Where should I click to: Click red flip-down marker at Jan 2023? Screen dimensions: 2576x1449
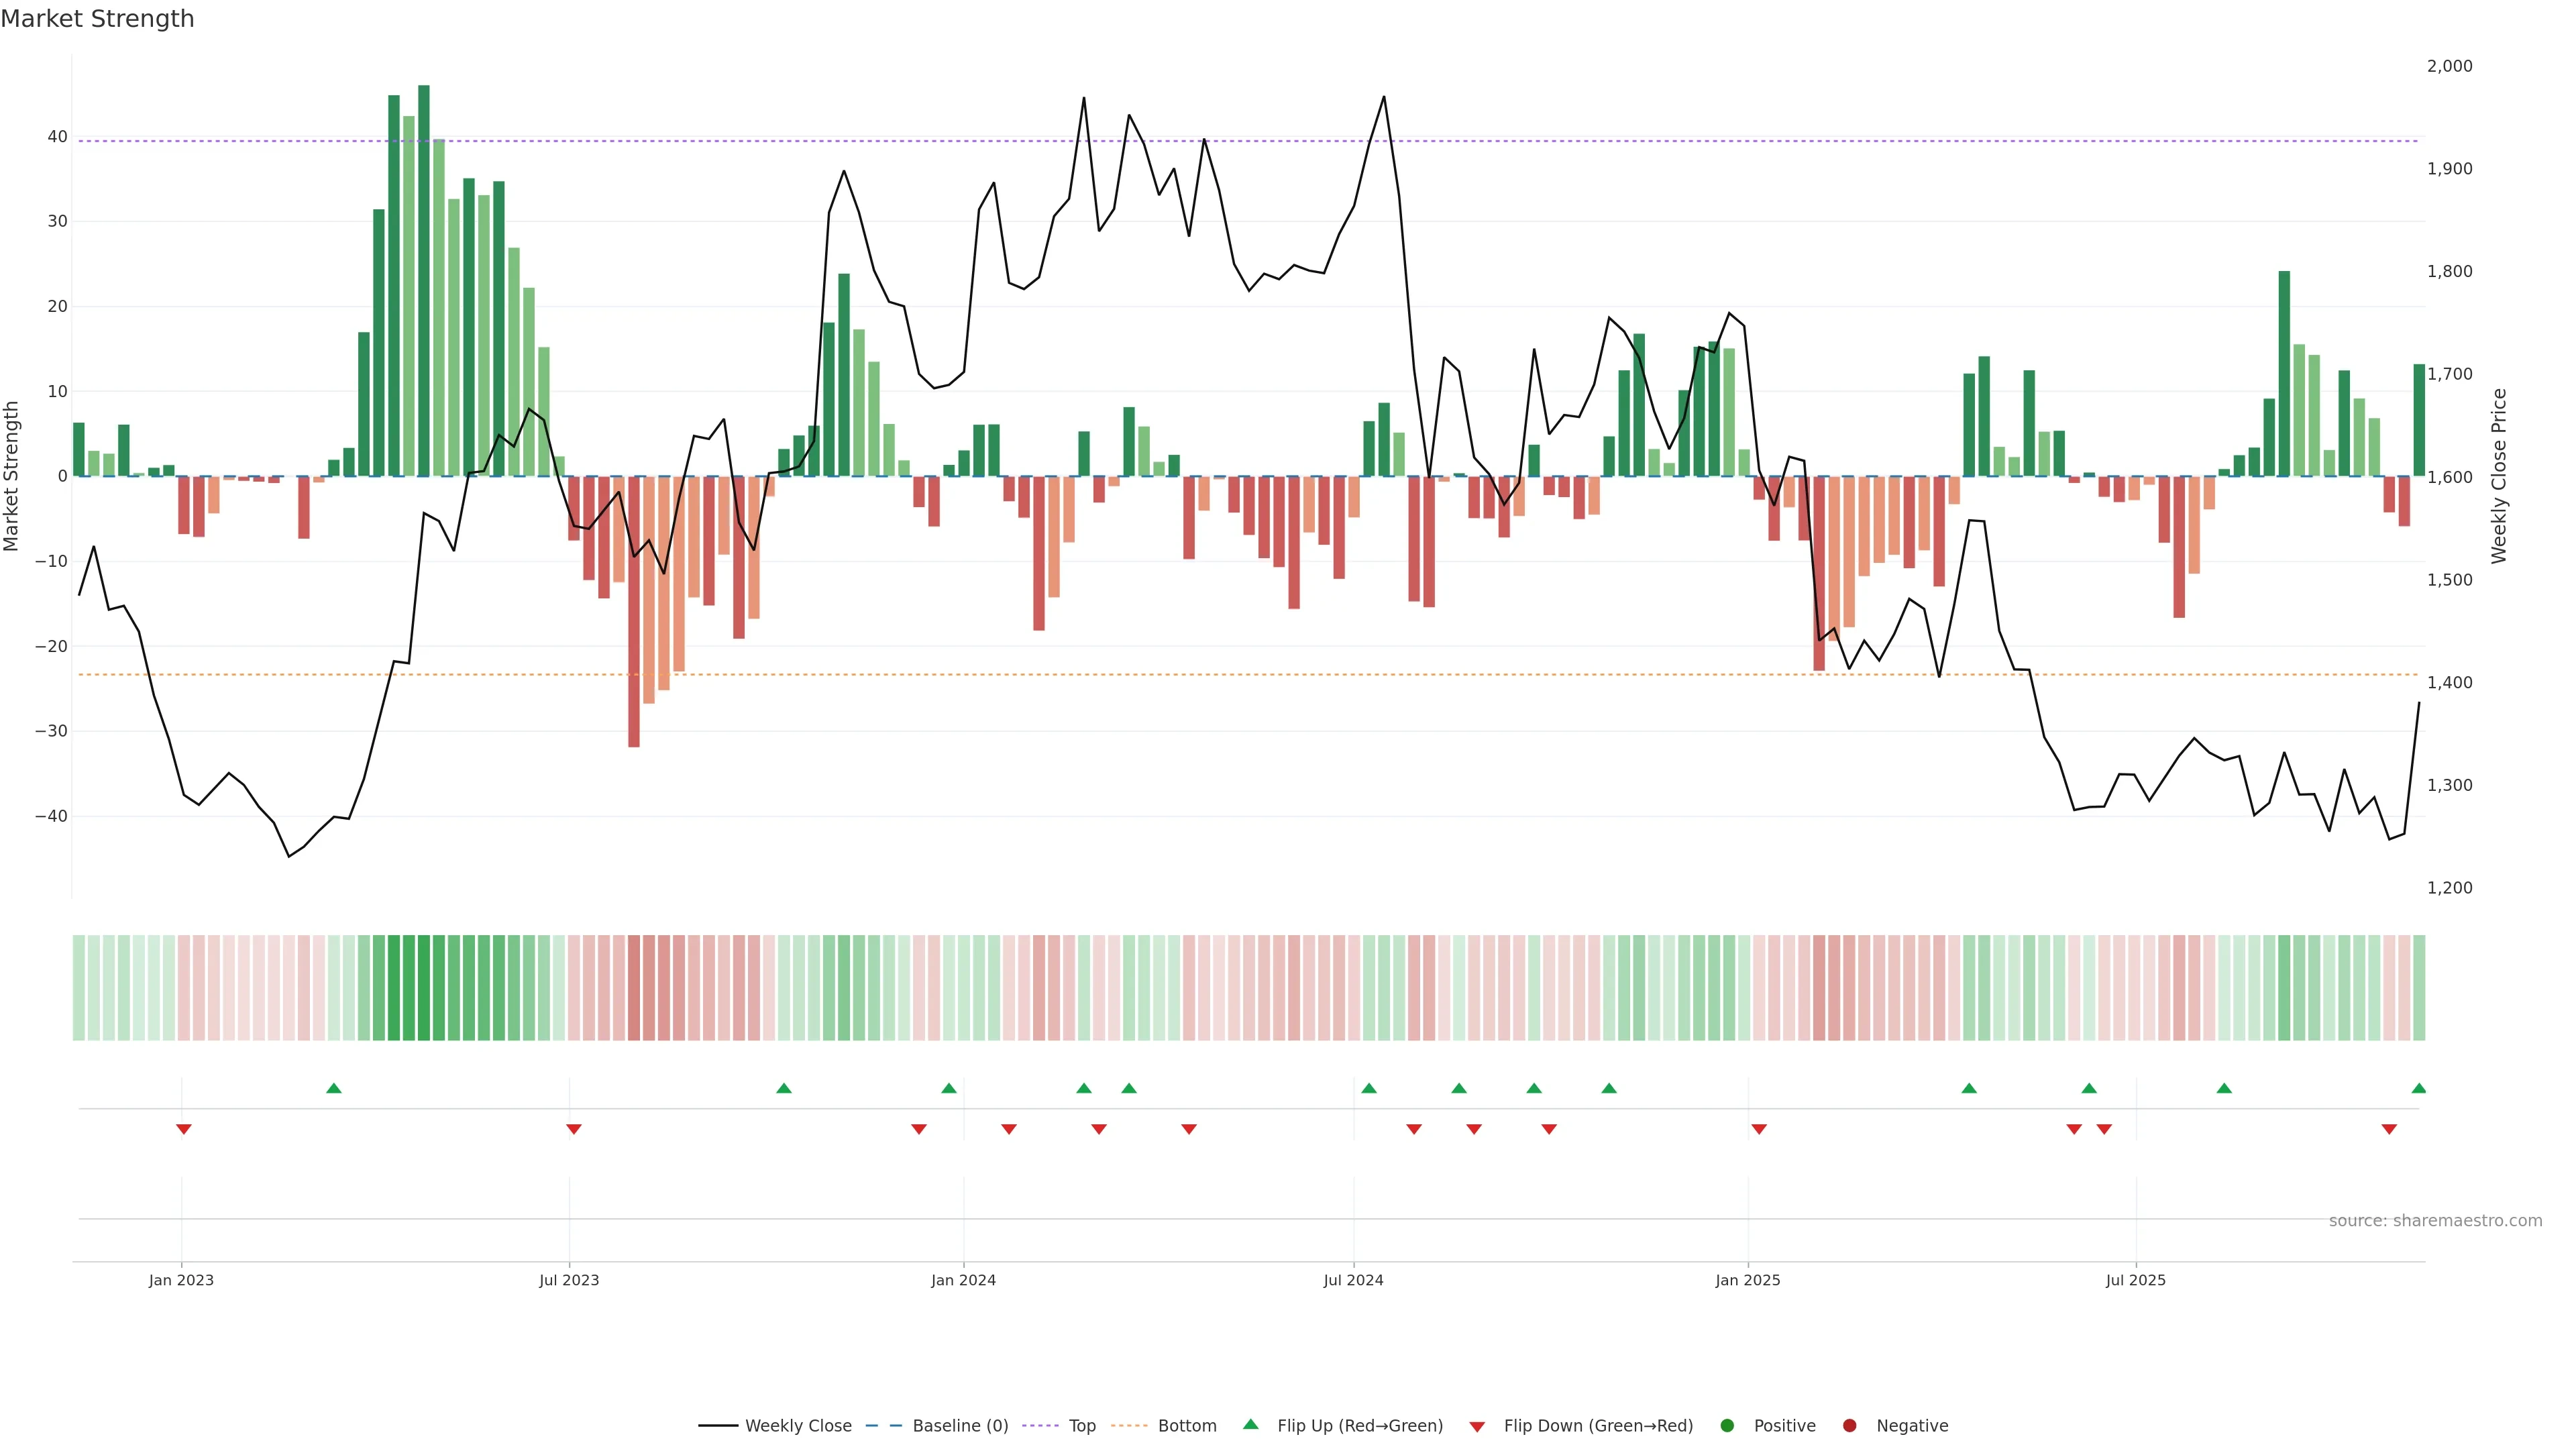(x=184, y=1129)
